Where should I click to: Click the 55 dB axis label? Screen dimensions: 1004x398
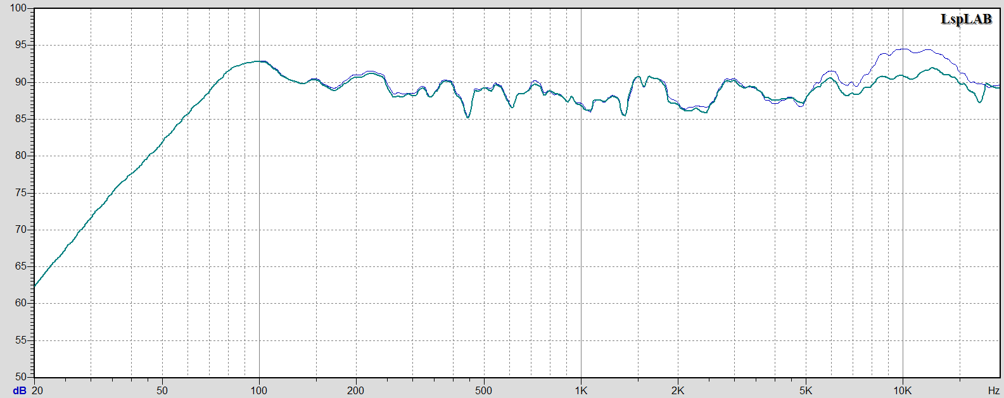point(21,340)
